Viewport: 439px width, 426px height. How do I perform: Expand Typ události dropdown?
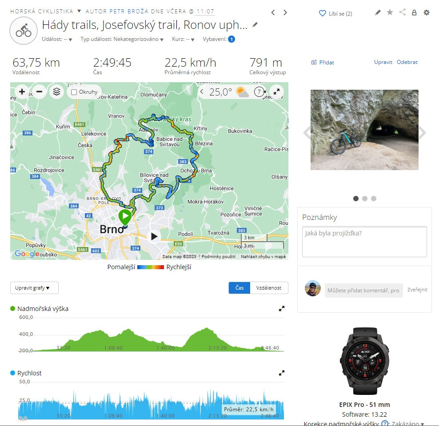(x=122, y=39)
